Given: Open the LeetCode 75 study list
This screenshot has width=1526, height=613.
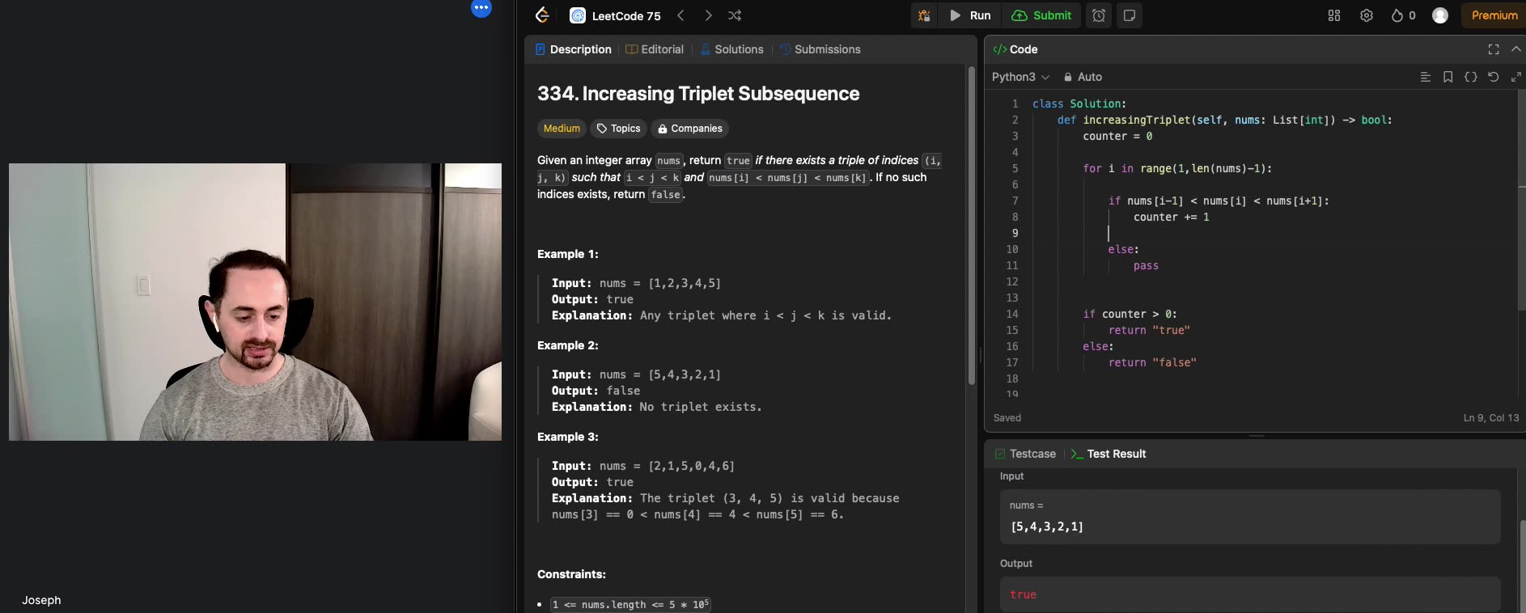Looking at the screenshot, I should [x=616, y=15].
